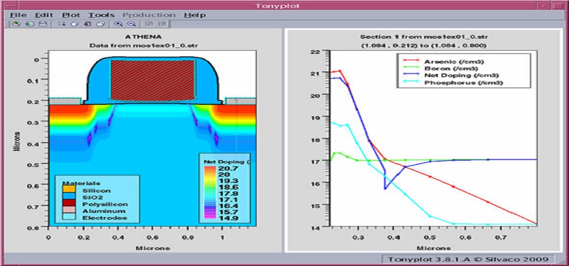Open the File menu
Image resolution: width=569 pixels, height=266 pixels.
tap(18, 15)
